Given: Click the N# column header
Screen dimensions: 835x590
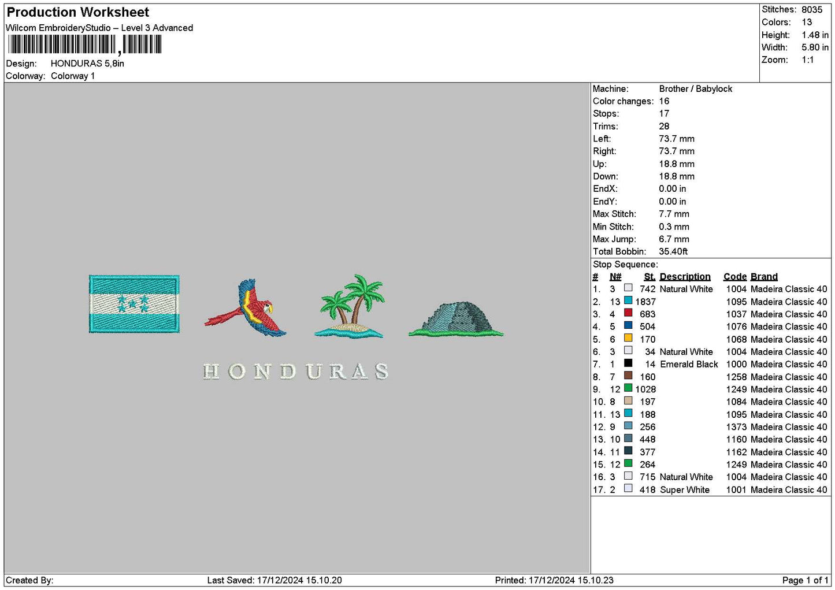Looking at the screenshot, I should [x=615, y=277].
